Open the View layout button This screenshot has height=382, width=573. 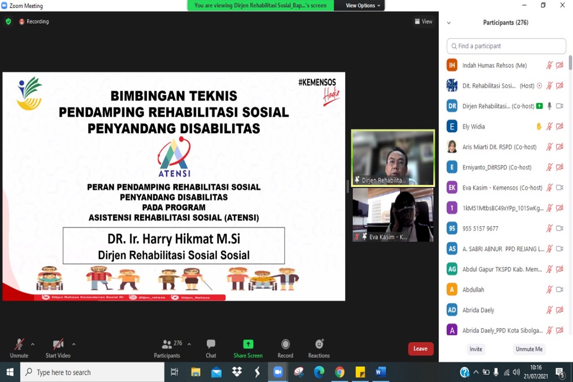[423, 21]
